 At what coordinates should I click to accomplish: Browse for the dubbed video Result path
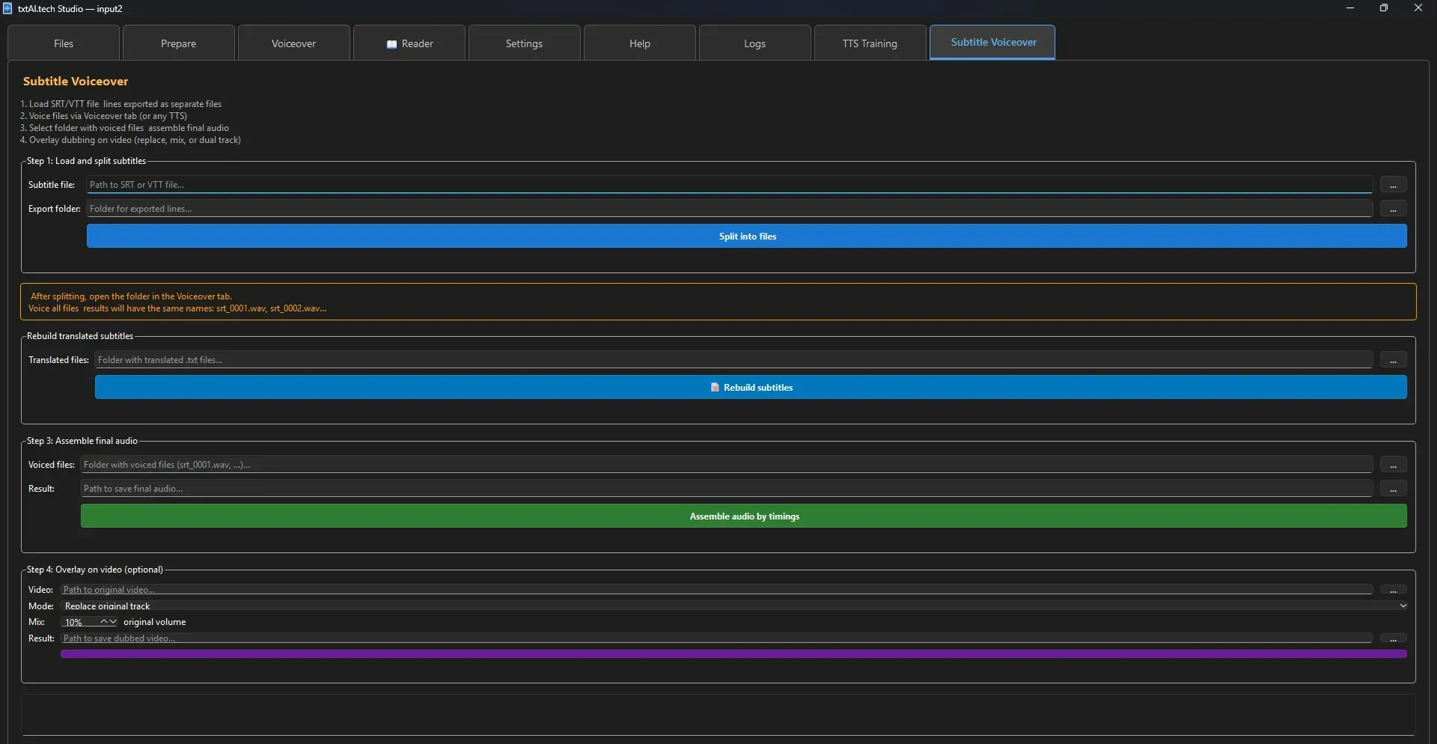pos(1393,638)
